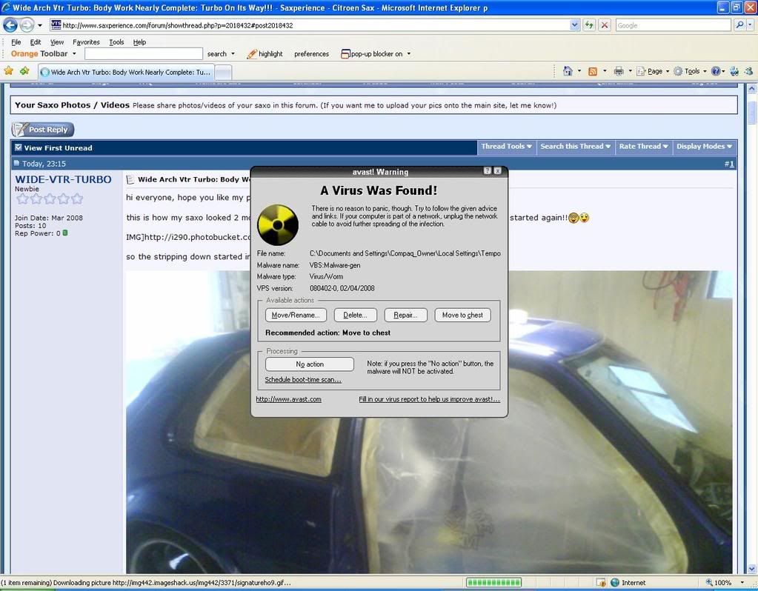Click the magnifier search icon in IE

[x=739, y=24]
